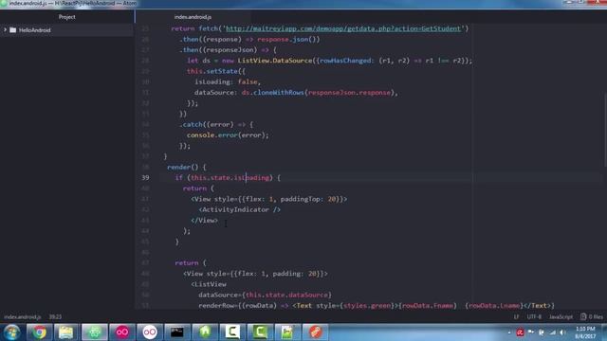
Task: Click on 'ListView.DataSource' in code
Action: tap(274, 61)
